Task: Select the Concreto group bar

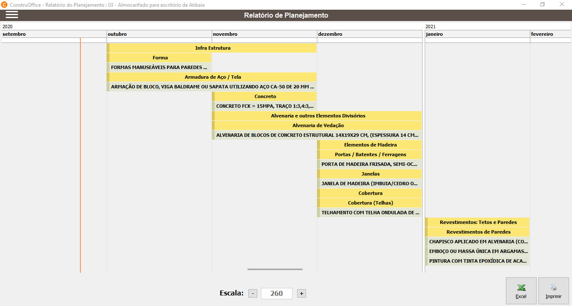Action: click(x=264, y=96)
